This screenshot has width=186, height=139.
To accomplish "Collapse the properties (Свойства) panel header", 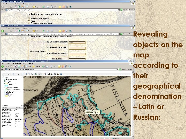I will pos(22,106).
